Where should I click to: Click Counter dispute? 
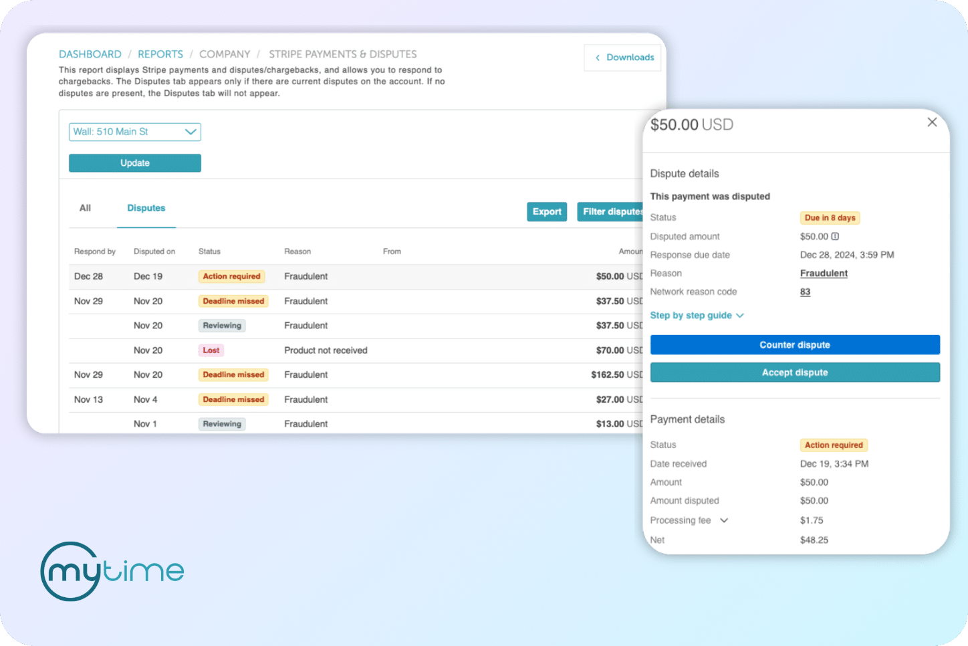click(x=795, y=344)
